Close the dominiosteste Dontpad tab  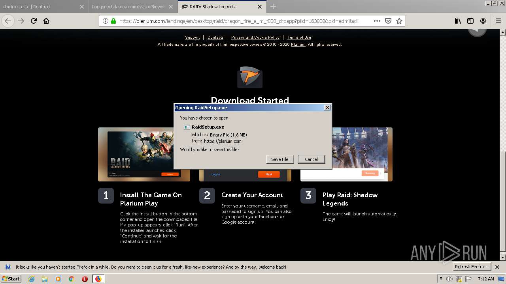click(x=82, y=7)
